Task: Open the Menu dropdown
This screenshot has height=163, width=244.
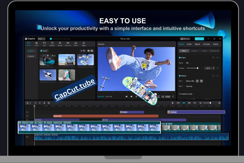Action: (41, 39)
